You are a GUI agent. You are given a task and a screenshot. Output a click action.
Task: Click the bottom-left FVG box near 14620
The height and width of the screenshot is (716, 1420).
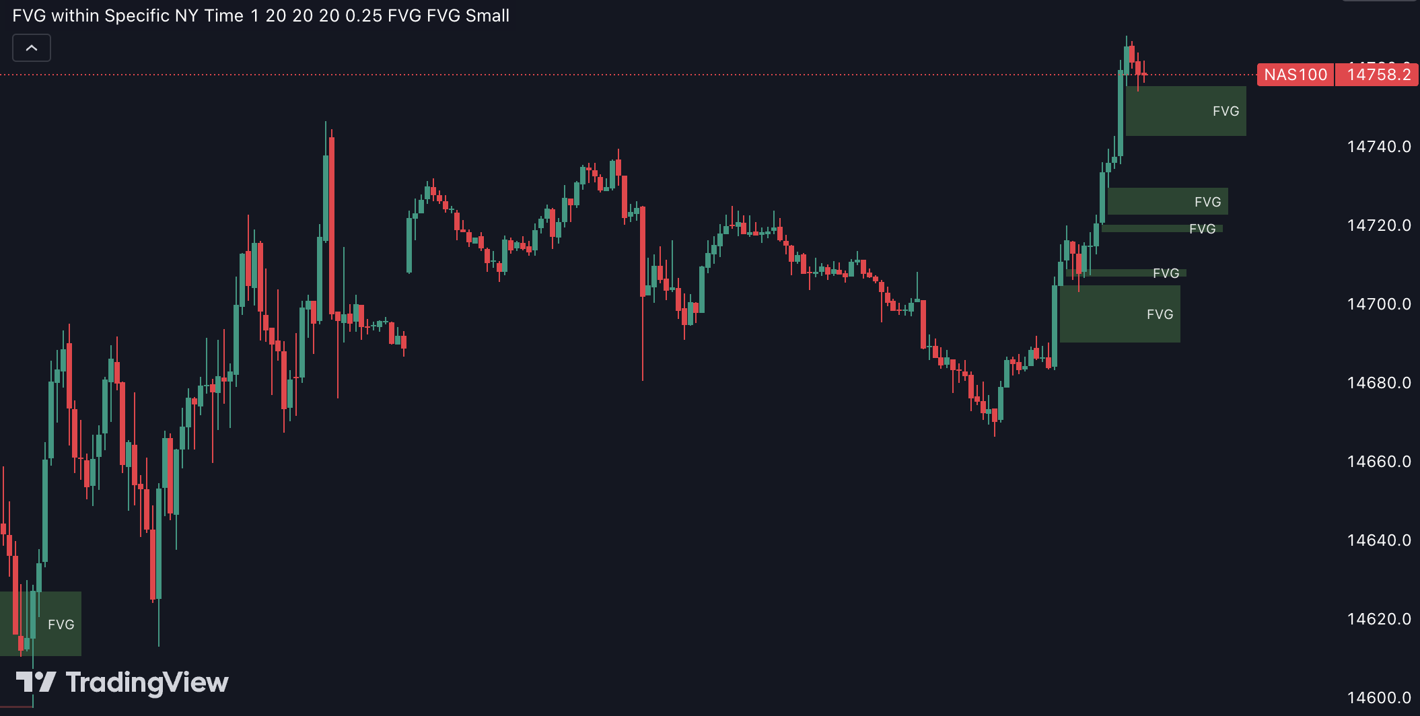pos(40,624)
